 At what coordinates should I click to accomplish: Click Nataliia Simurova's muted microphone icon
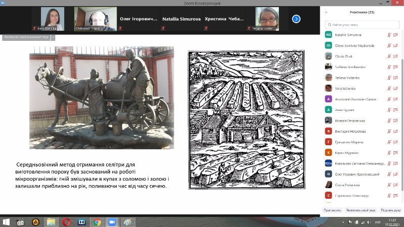[x=389, y=34]
